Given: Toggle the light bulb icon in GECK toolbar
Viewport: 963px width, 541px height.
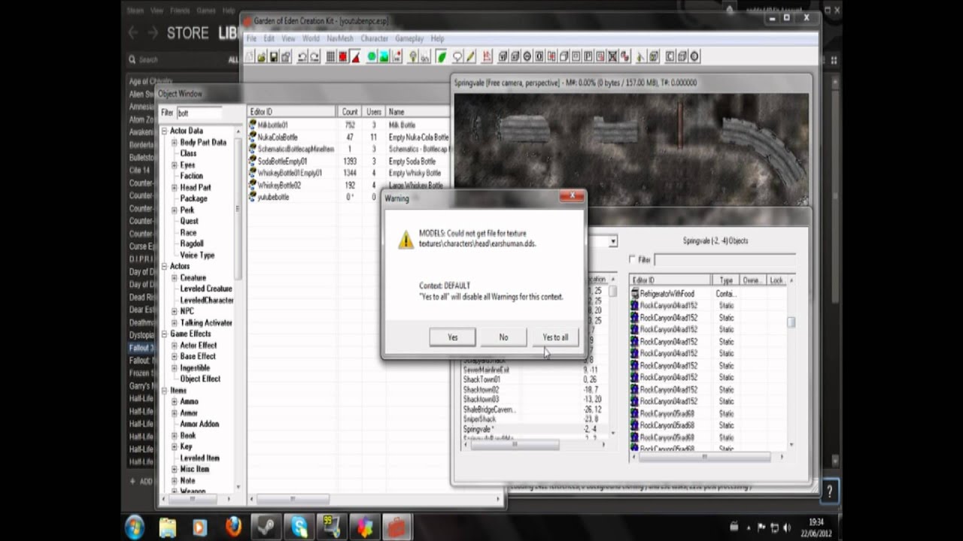Looking at the screenshot, I should click(x=413, y=56).
